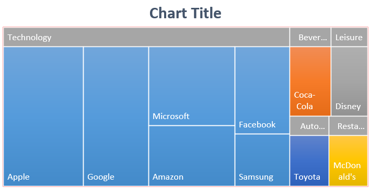Select the Toyota data label
370x188 pixels.
click(307, 177)
